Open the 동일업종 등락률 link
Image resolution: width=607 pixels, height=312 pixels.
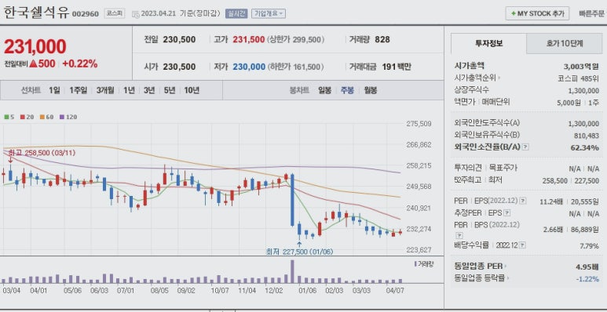coord(480,278)
